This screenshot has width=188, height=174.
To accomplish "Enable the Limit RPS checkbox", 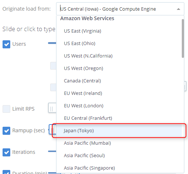I will [6, 109].
